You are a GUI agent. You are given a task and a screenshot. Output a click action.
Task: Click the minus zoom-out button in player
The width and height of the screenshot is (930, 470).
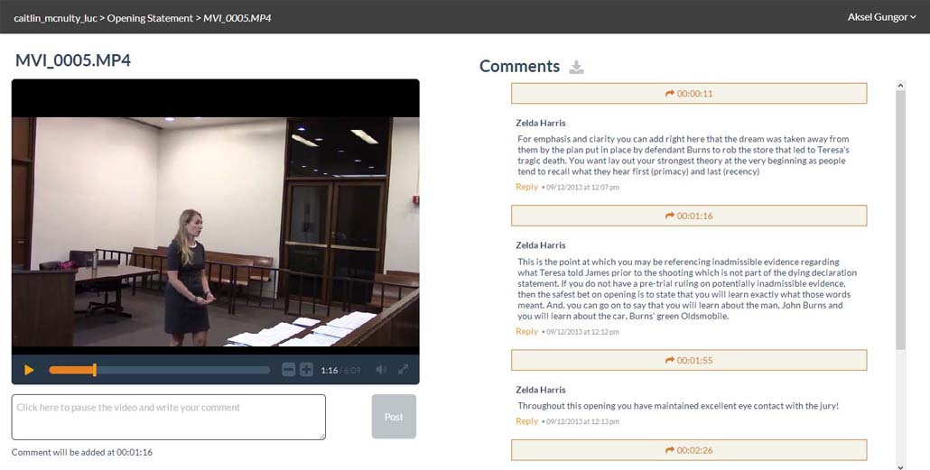click(288, 370)
